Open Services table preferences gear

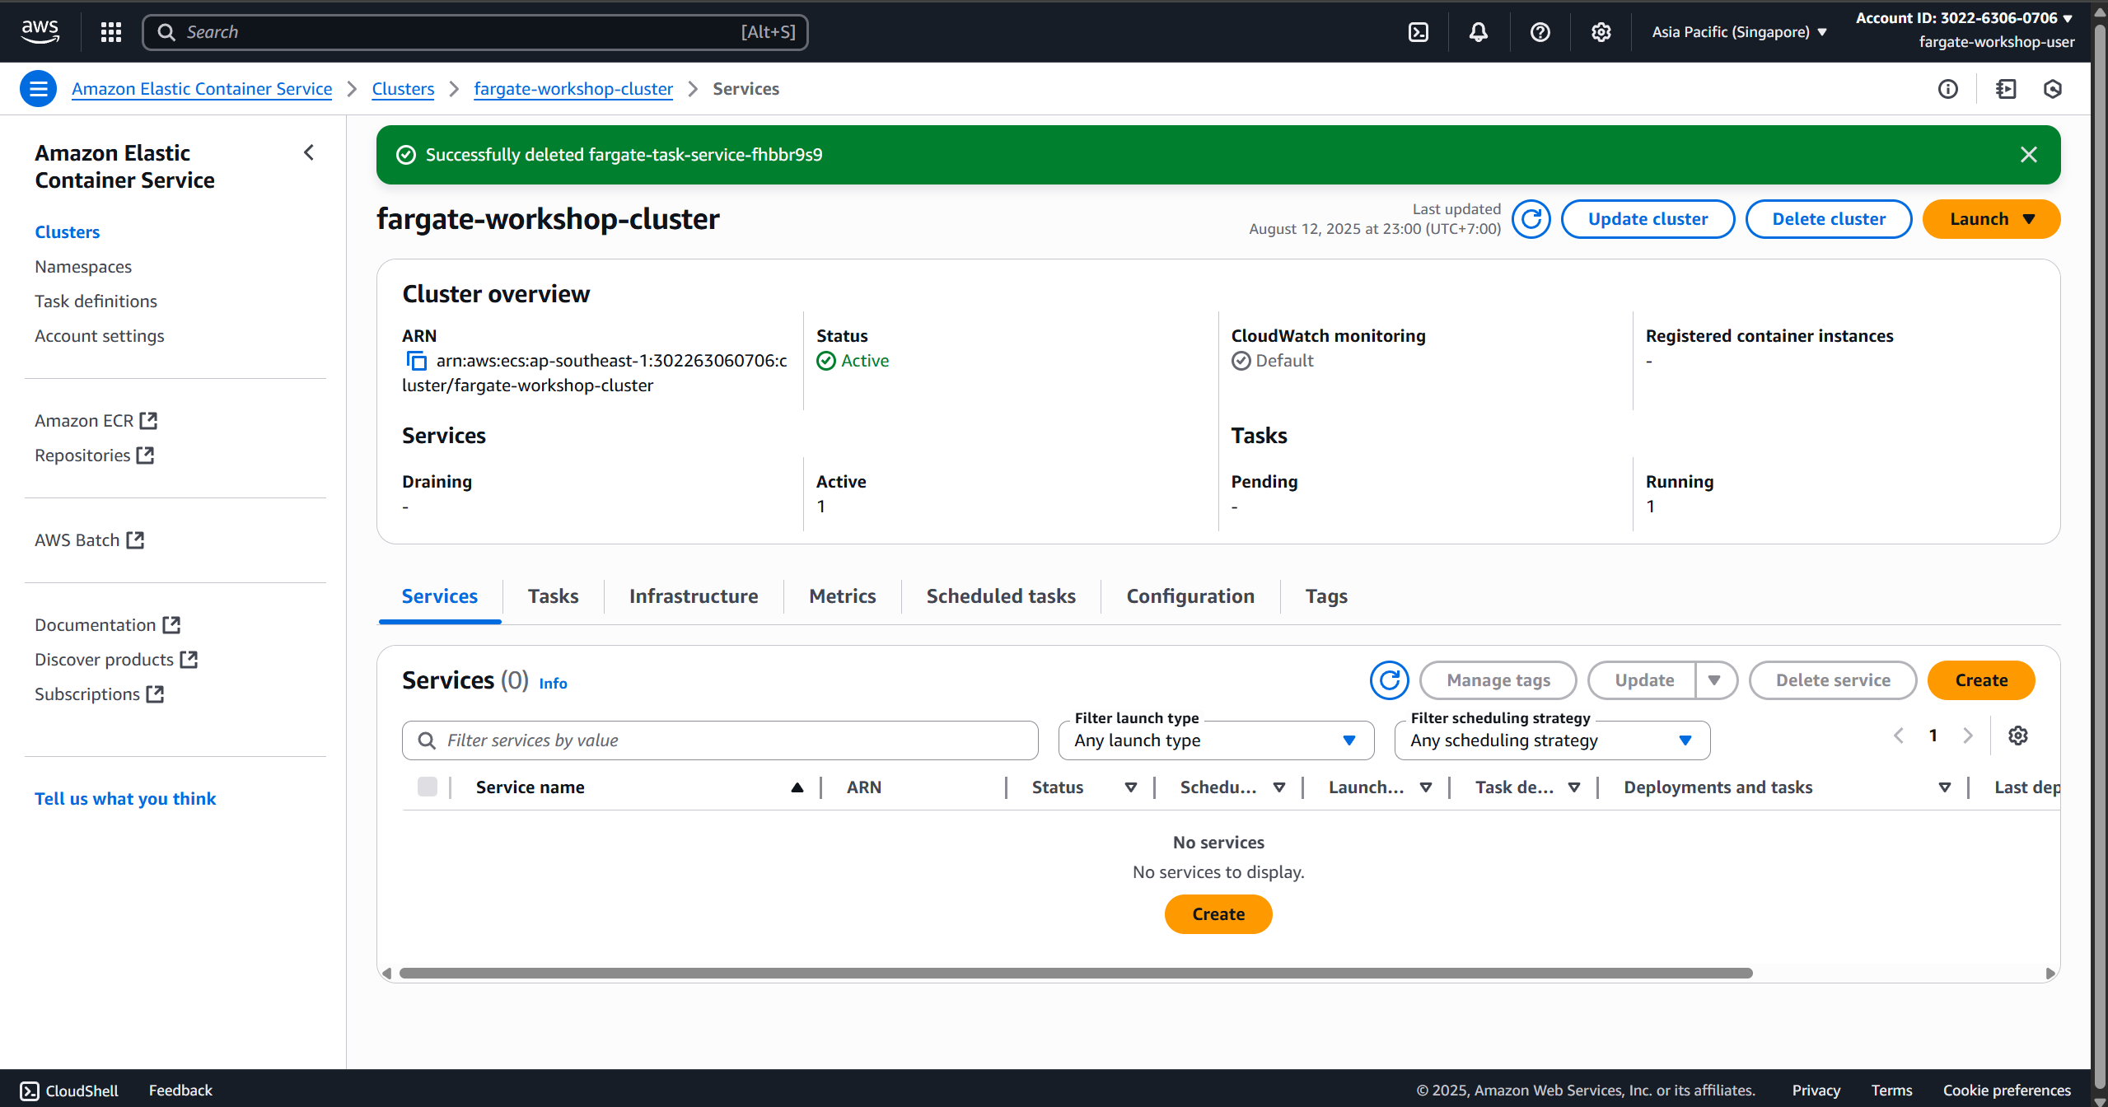(2018, 736)
